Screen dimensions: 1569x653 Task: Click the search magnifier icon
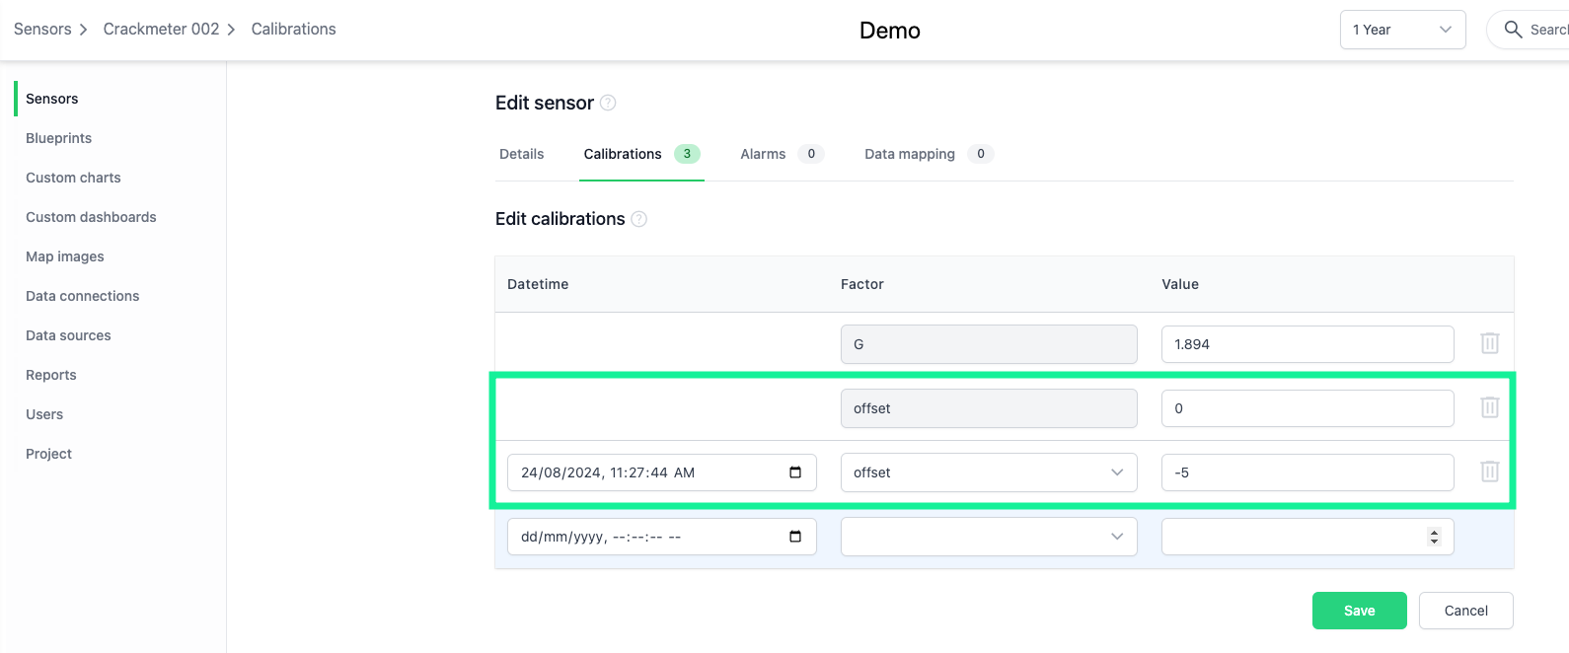pos(1512,30)
